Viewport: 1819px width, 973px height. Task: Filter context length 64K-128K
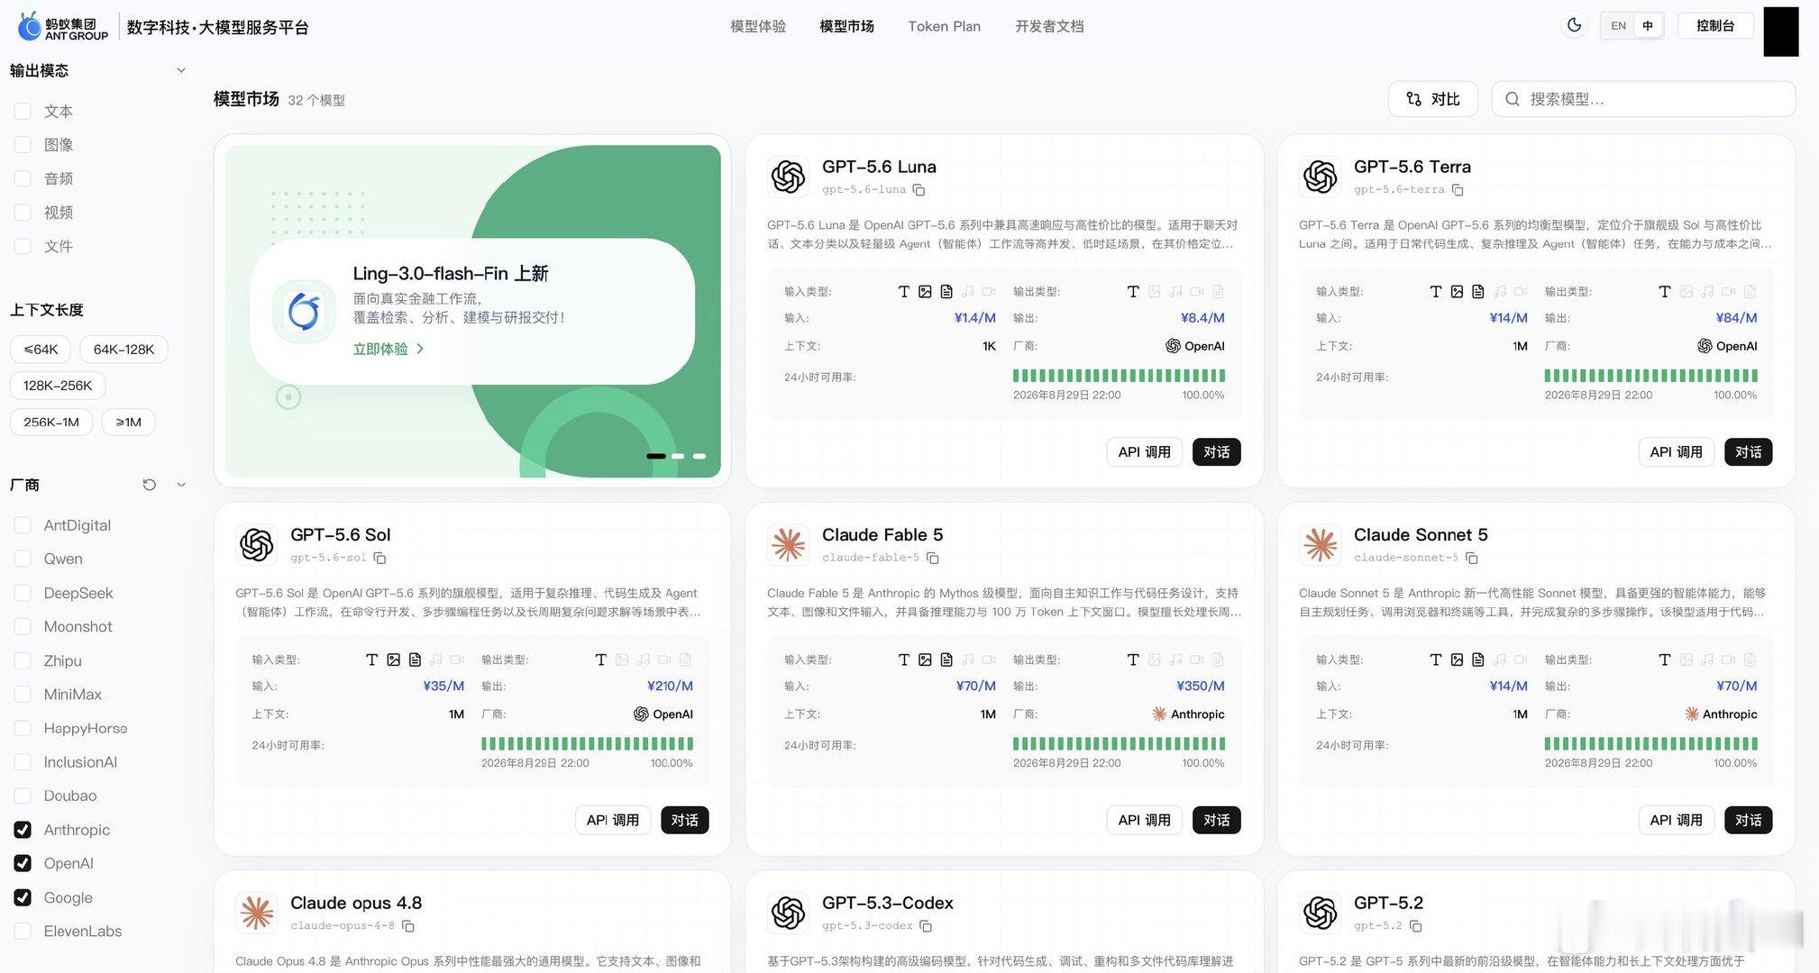(x=123, y=349)
